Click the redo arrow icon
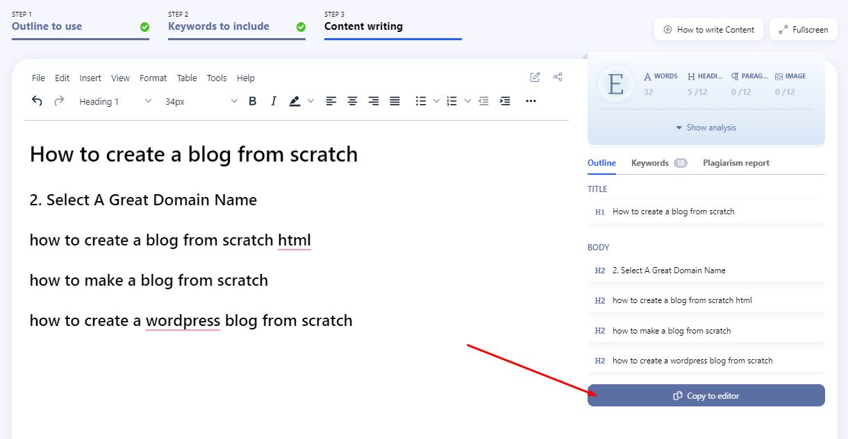The image size is (848, 439). 59,101
